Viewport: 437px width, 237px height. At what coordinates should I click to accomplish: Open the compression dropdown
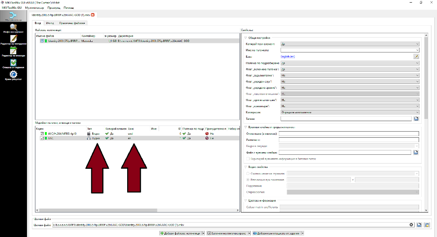pos(350,112)
